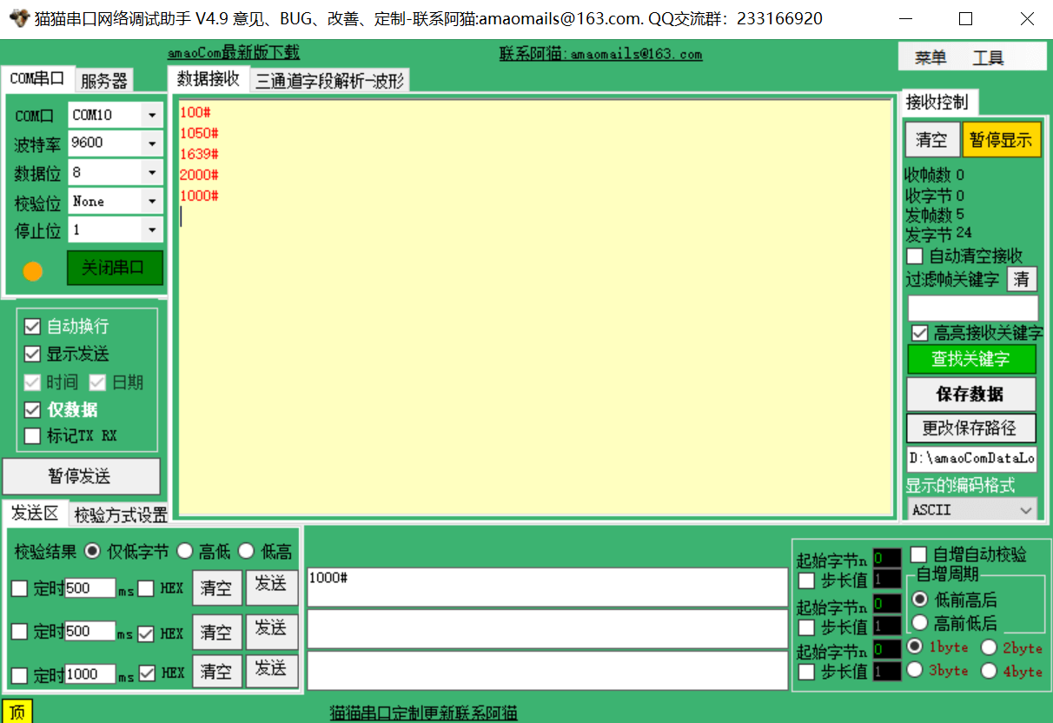
Task: Enable 自动清空接收 checkbox
Action: point(914,256)
